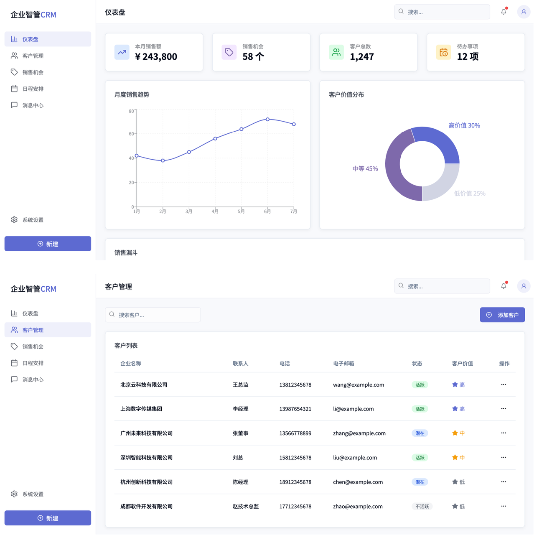Click the people icon on 客户总数 card
The width and height of the screenshot is (534, 535).
336,52
